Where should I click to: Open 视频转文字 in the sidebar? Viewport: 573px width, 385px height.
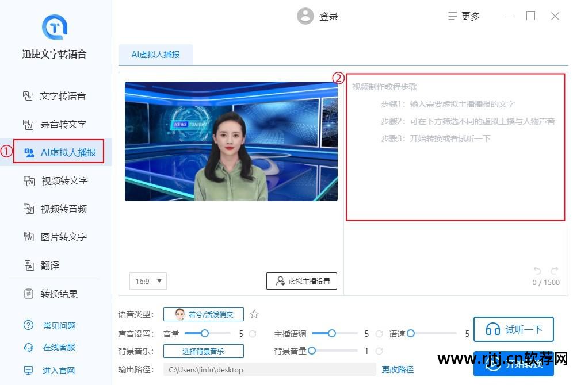pos(55,180)
